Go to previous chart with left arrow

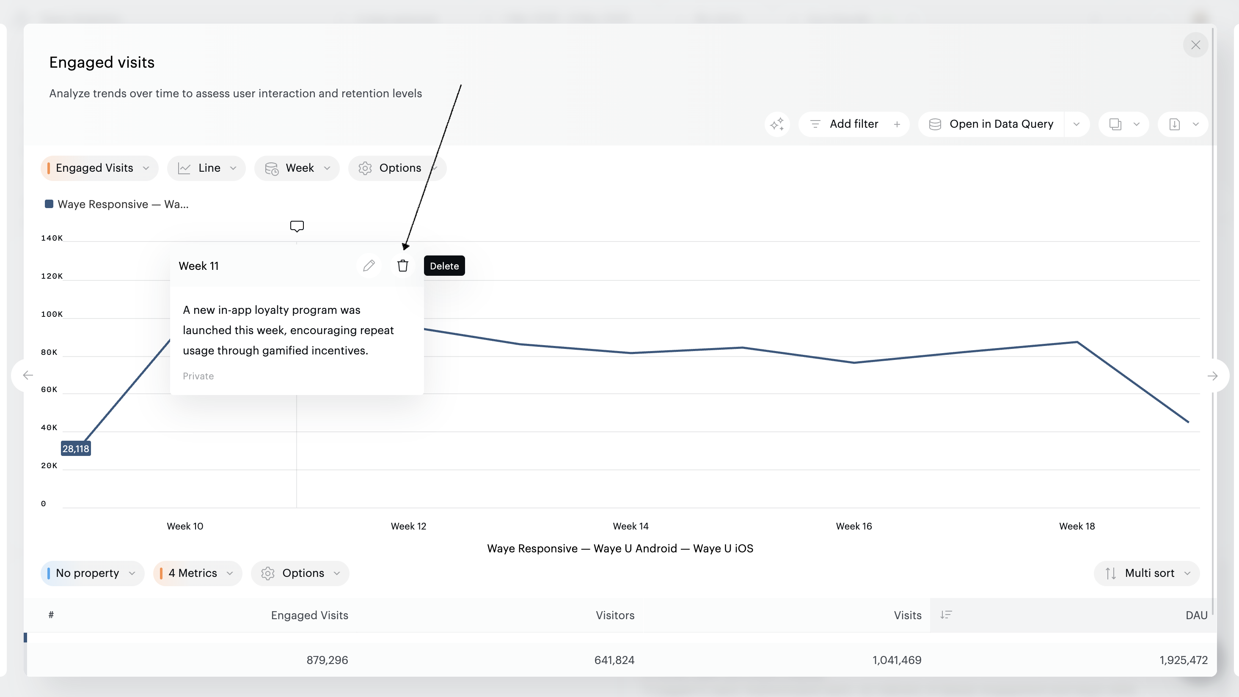point(28,376)
